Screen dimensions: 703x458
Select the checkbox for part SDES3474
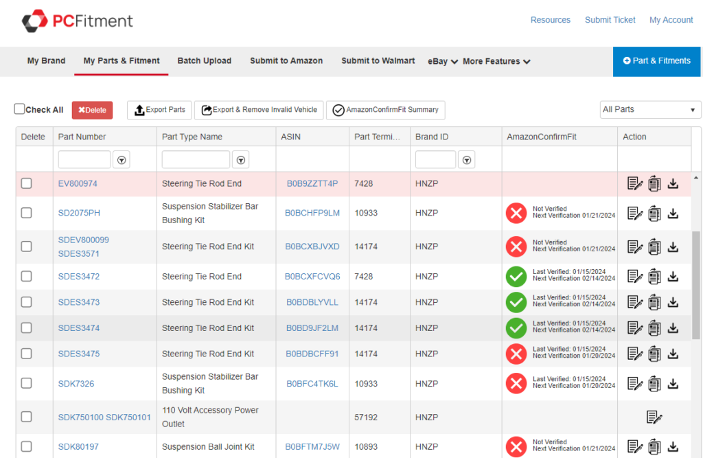[26, 328]
